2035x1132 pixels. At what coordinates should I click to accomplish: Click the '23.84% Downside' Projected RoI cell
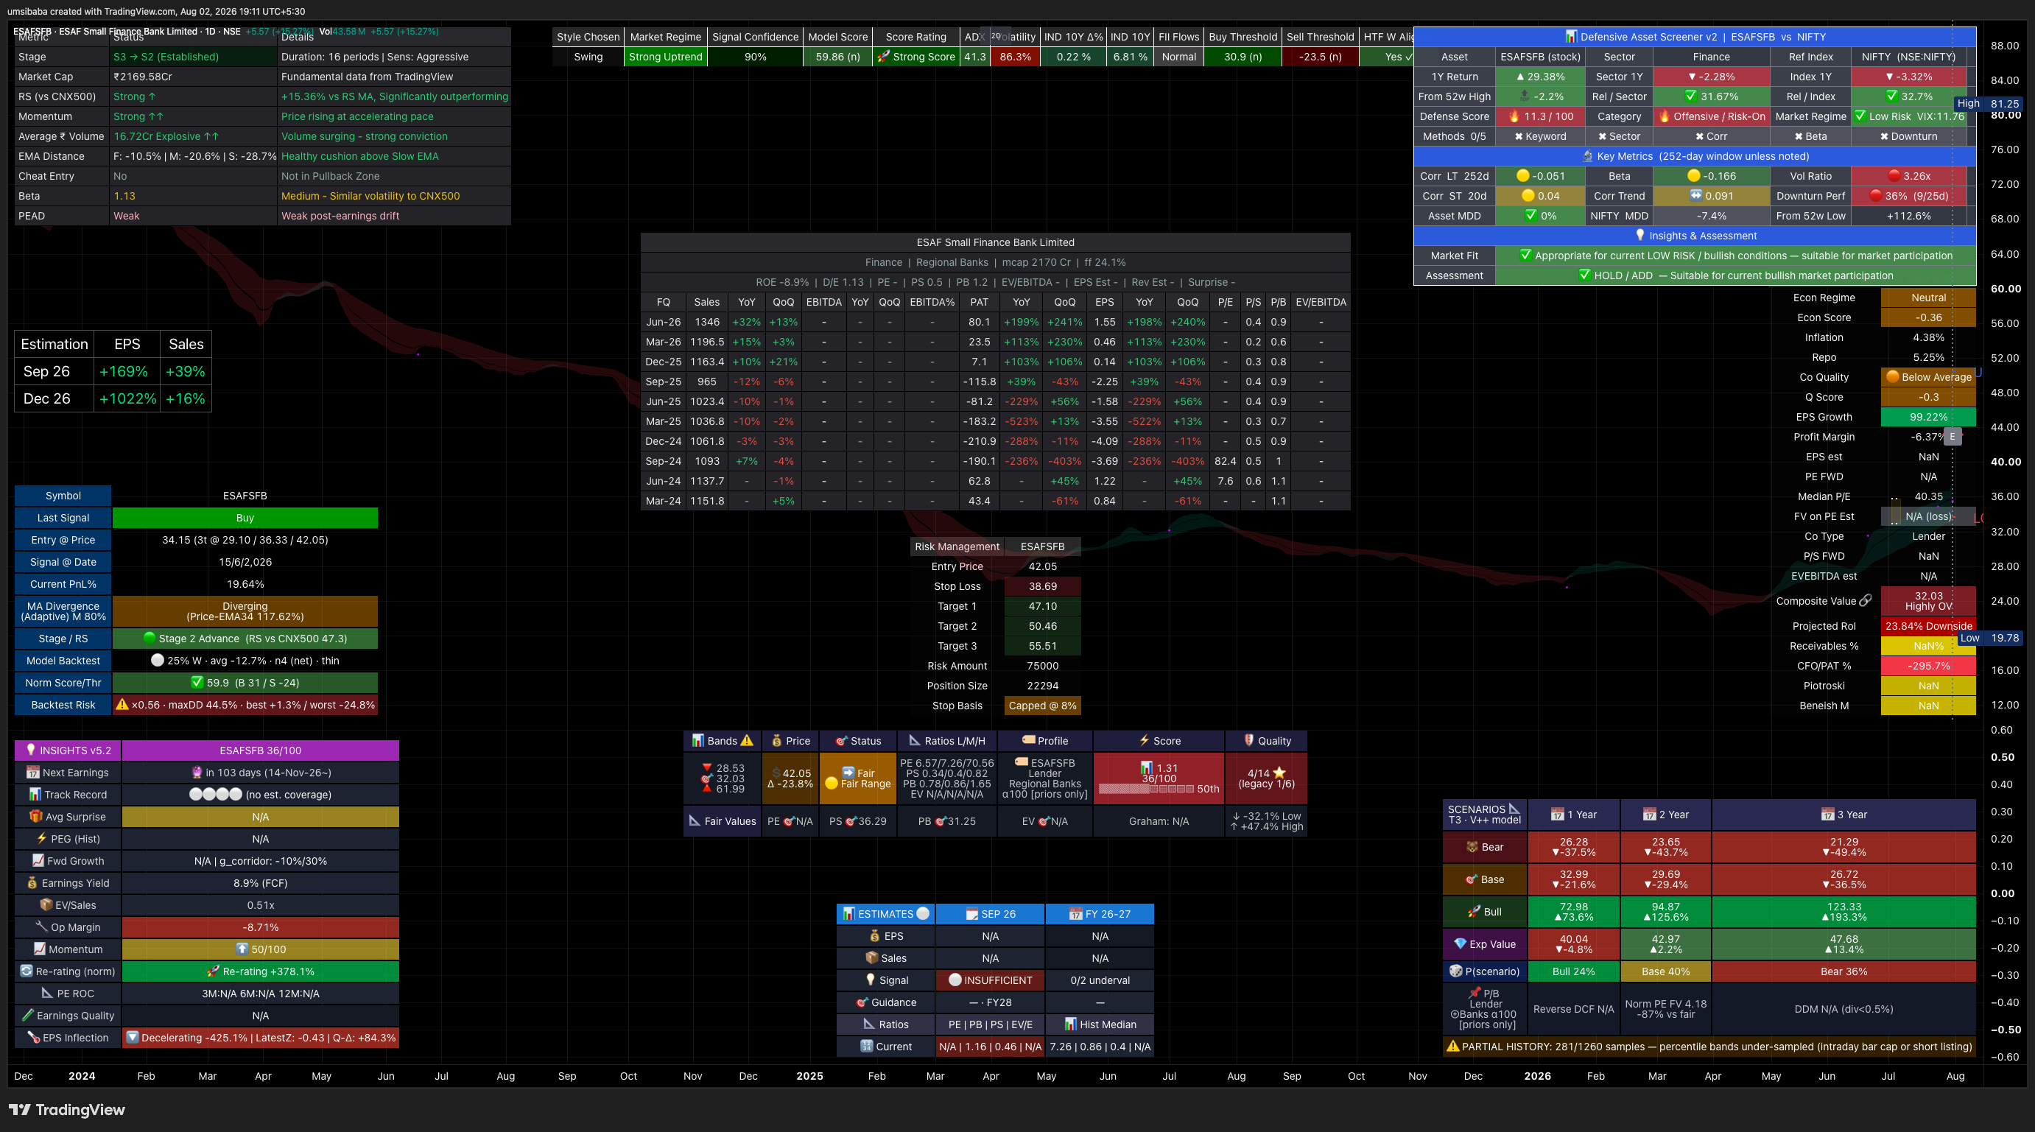click(x=1928, y=627)
